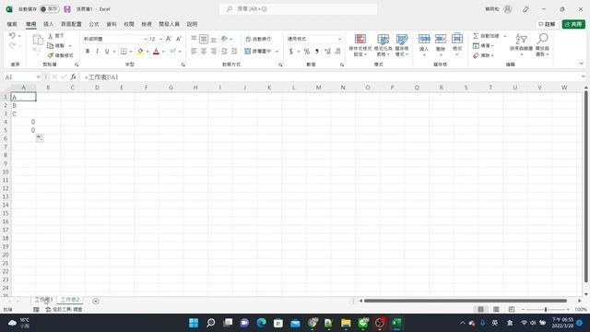Screen dimensions: 590x332
Task: Click the Comments button
Action: point(547,24)
